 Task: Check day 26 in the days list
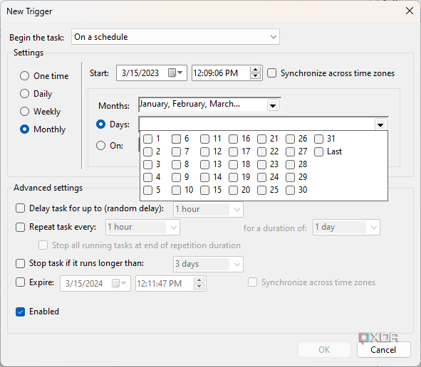point(290,139)
